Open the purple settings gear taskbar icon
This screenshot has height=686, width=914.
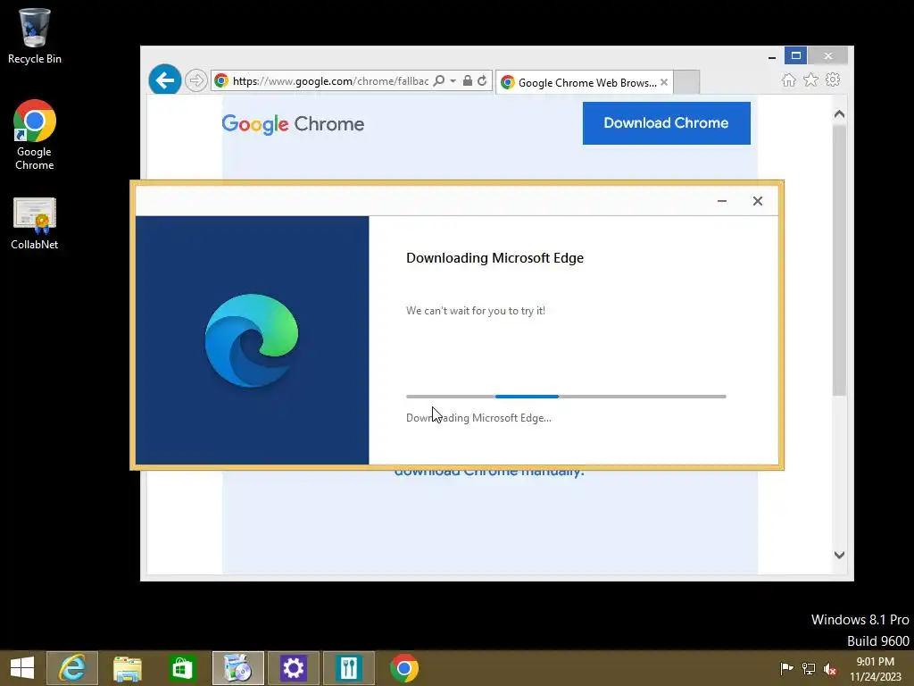(293, 668)
